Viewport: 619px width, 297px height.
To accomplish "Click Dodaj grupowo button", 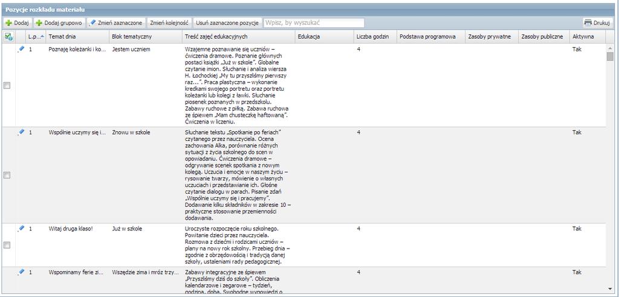I will click(x=59, y=23).
